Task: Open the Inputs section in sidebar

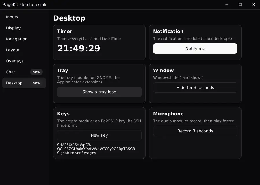Action: pyautogui.click(x=24, y=17)
